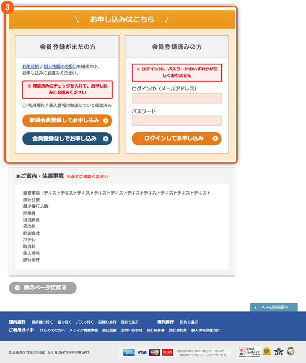Select the 利用規約 / 個人情報の取扱について確認済み radio button

[24, 105]
